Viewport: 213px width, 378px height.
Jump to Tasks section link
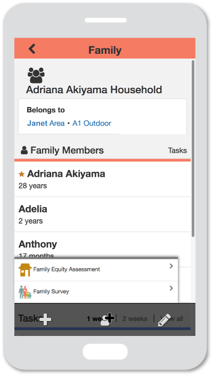click(x=177, y=151)
